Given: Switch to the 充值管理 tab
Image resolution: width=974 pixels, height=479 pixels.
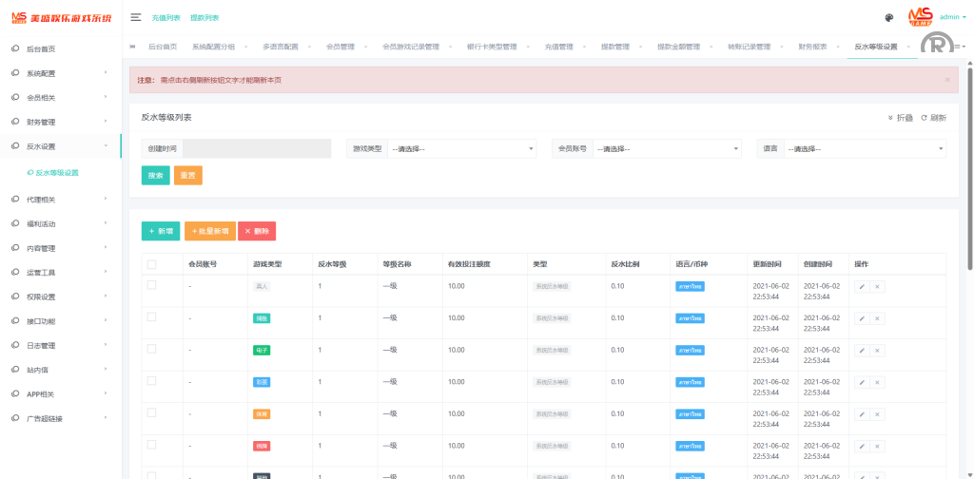Looking at the screenshot, I should pos(558,47).
